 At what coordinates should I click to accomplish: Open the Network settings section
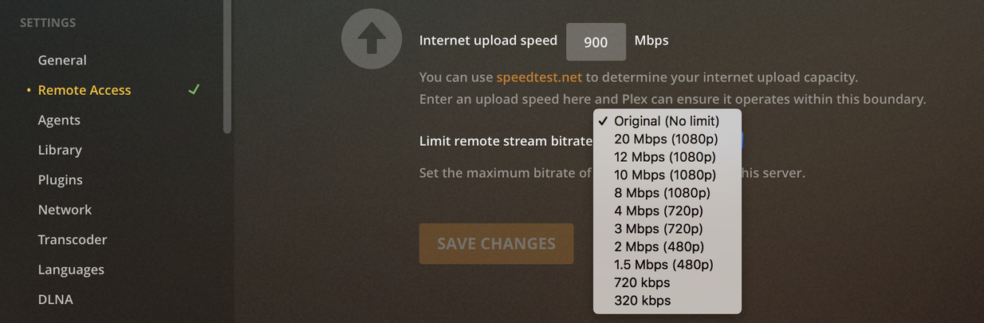(65, 210)
